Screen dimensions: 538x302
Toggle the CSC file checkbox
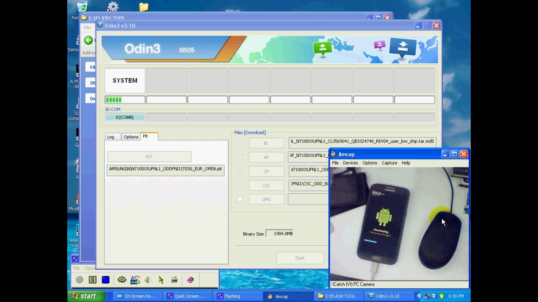(240, 185)
